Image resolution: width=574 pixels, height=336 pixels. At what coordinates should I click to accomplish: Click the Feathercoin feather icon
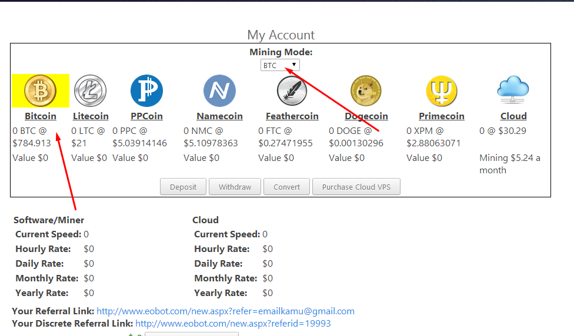[x=292, y=91]
